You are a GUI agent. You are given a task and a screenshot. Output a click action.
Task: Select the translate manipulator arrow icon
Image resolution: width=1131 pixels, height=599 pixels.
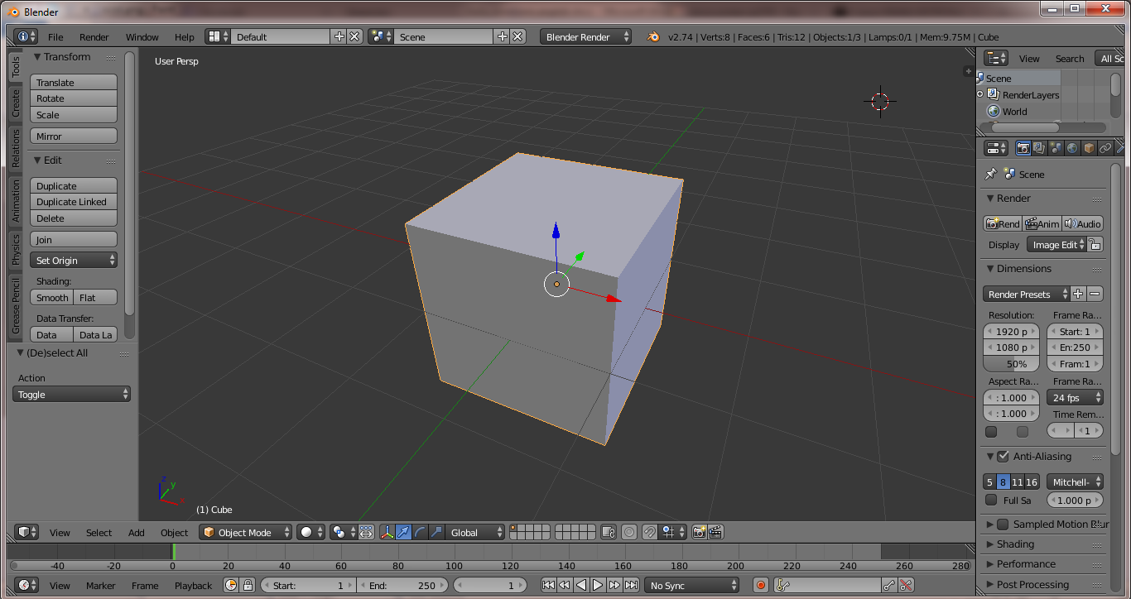point(404,532)
